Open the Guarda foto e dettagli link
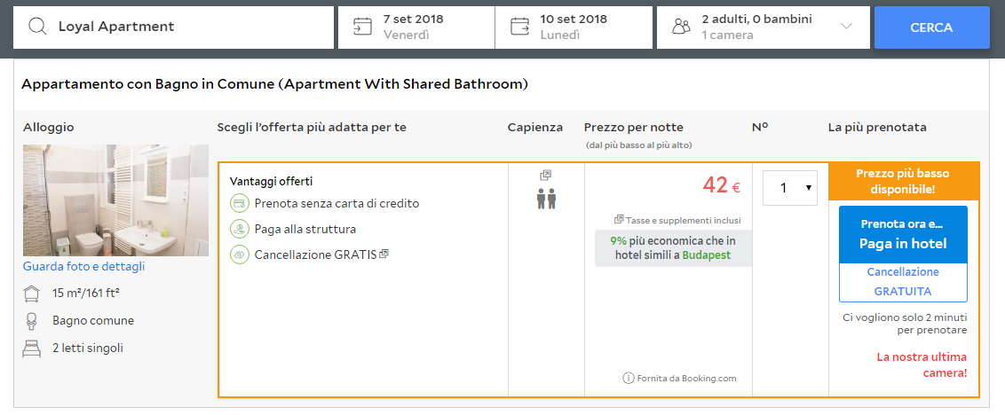1005x415 pixels. coord(83,266)
